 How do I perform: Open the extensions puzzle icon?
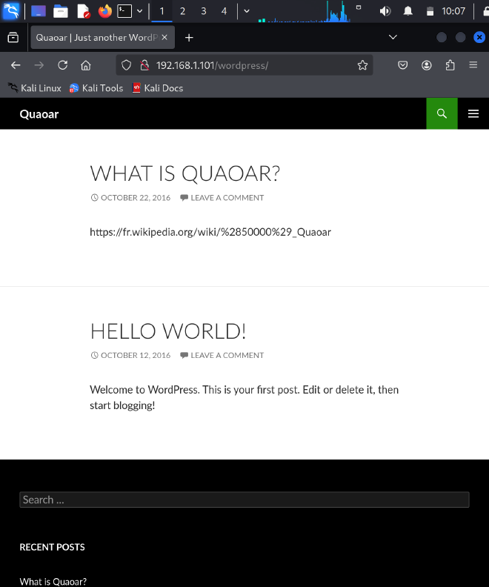coord(450,65)
